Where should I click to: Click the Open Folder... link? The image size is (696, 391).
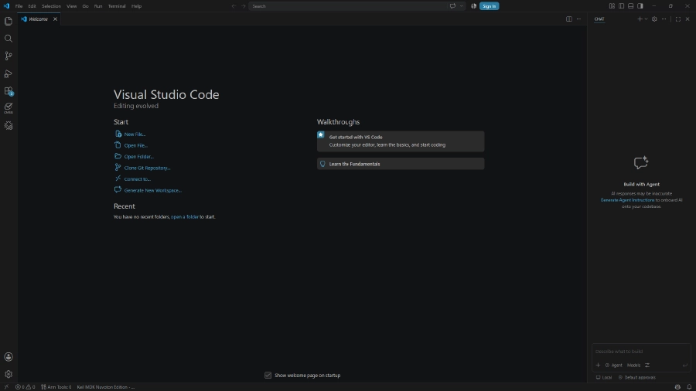(x=139, y=157)
